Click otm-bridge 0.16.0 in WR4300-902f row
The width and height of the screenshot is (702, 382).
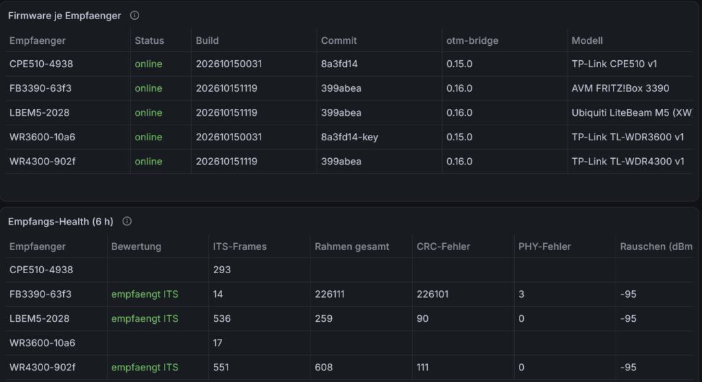(459, 162)
